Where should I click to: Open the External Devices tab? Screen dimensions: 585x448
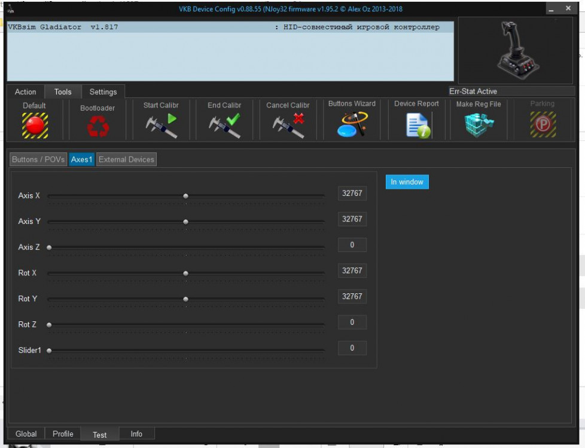[126, 159]
